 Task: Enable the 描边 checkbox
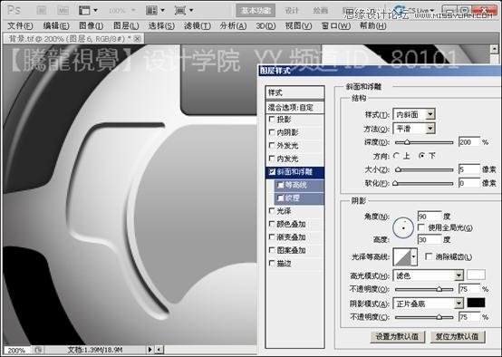272,263
